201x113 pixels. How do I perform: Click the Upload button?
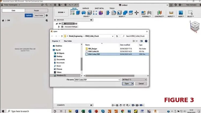tap(29, 15)
